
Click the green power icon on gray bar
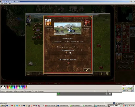click(x=59, y=93)
